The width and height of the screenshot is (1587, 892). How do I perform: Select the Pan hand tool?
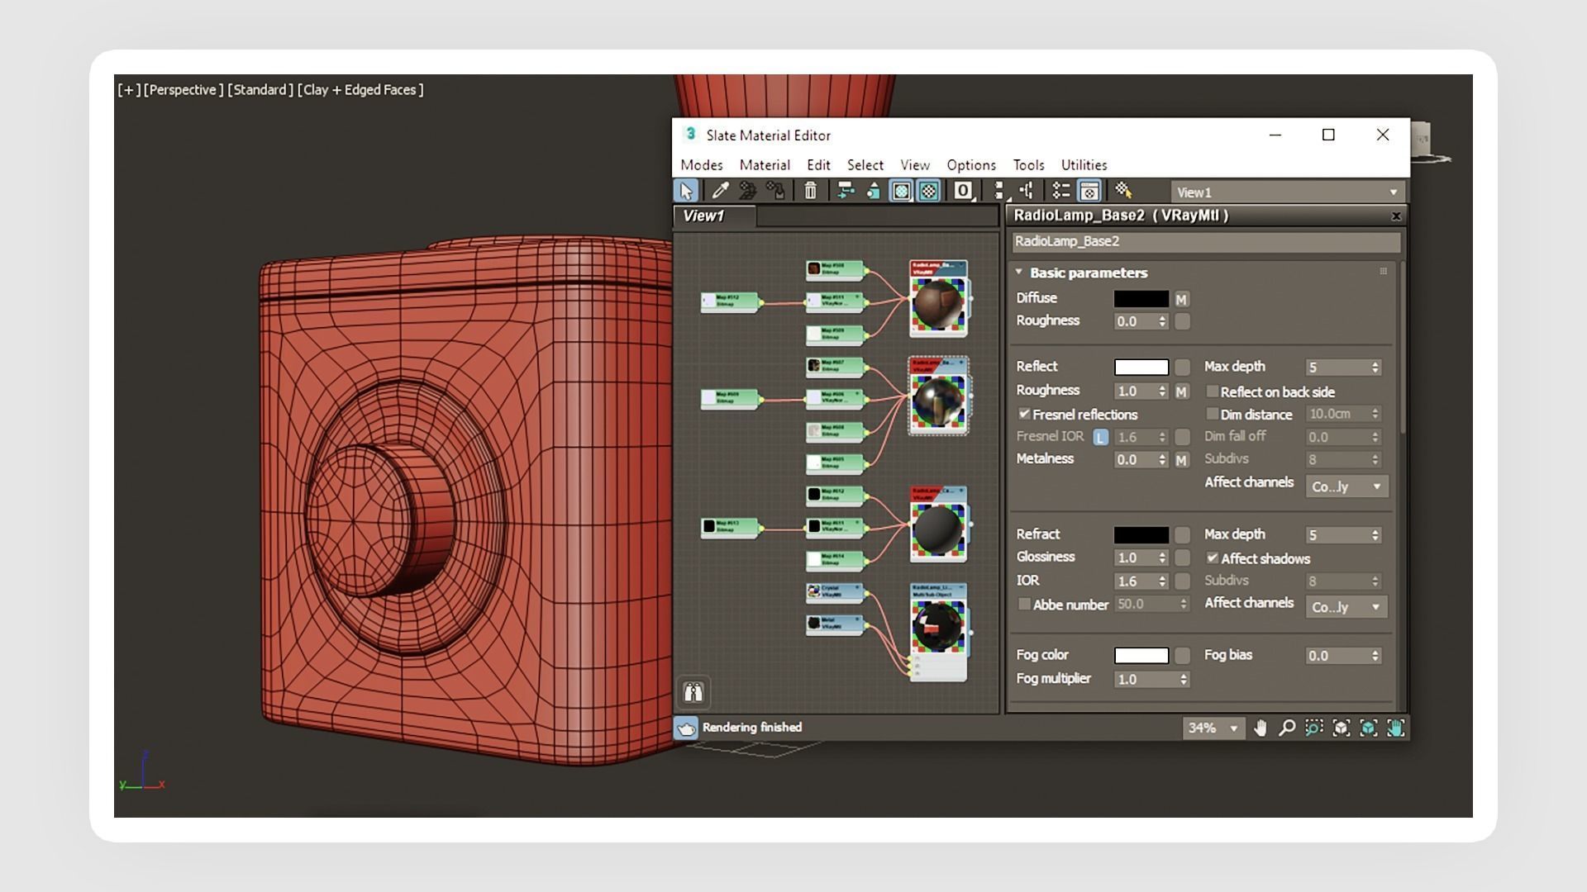tap(1260, 728)
